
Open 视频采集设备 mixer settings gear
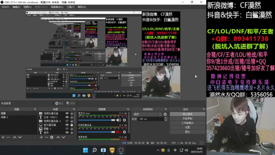point(124,132)
